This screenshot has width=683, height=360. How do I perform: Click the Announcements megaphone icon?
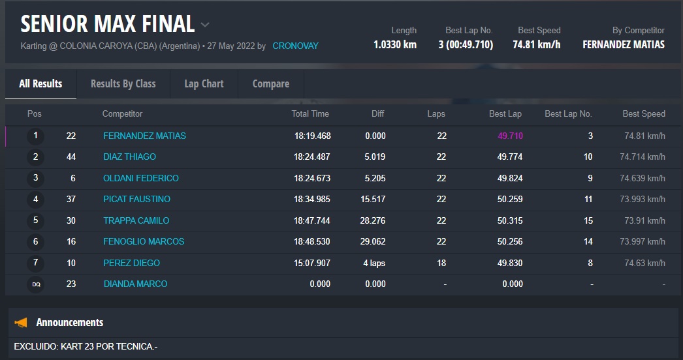click(x=22, y=322)
